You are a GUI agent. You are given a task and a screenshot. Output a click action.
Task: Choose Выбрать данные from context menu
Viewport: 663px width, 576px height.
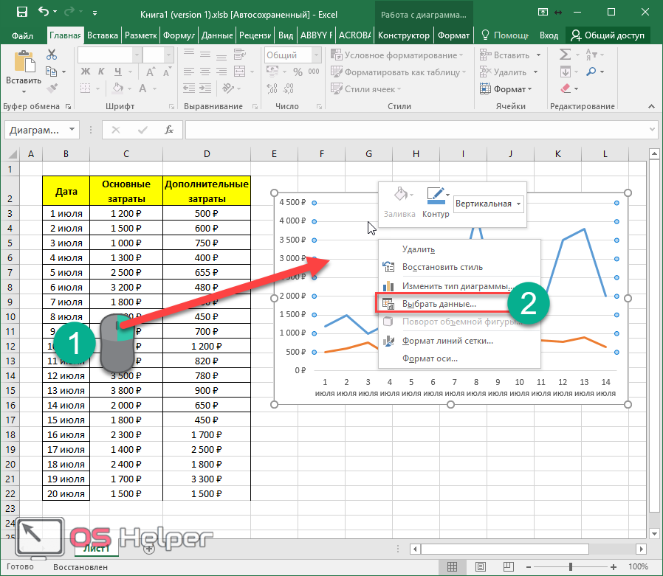coord(439,304)
